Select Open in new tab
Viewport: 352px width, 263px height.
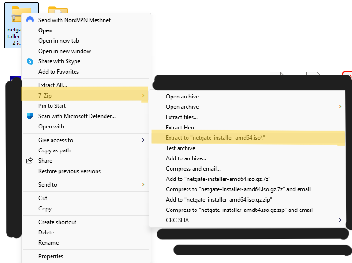(86, 41)
